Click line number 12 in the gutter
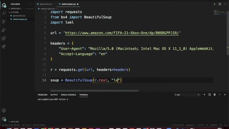Screen dimensions: 229x129 tap(44, 70)
